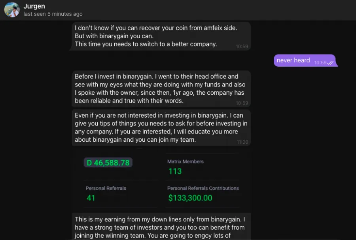Select the message about earnings from down lines
Image resolution: width=356 pixels, height=240 pixels.
coord(160,227)
